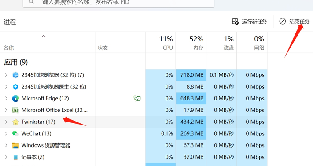The height and width of the screenshot is (166, 313).
Task: Sort processes by 磁盘 column
Action: tap(221, 43)
